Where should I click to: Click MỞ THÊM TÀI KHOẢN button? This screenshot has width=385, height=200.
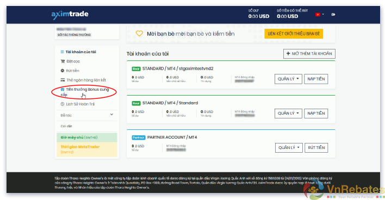coord(309,53)
